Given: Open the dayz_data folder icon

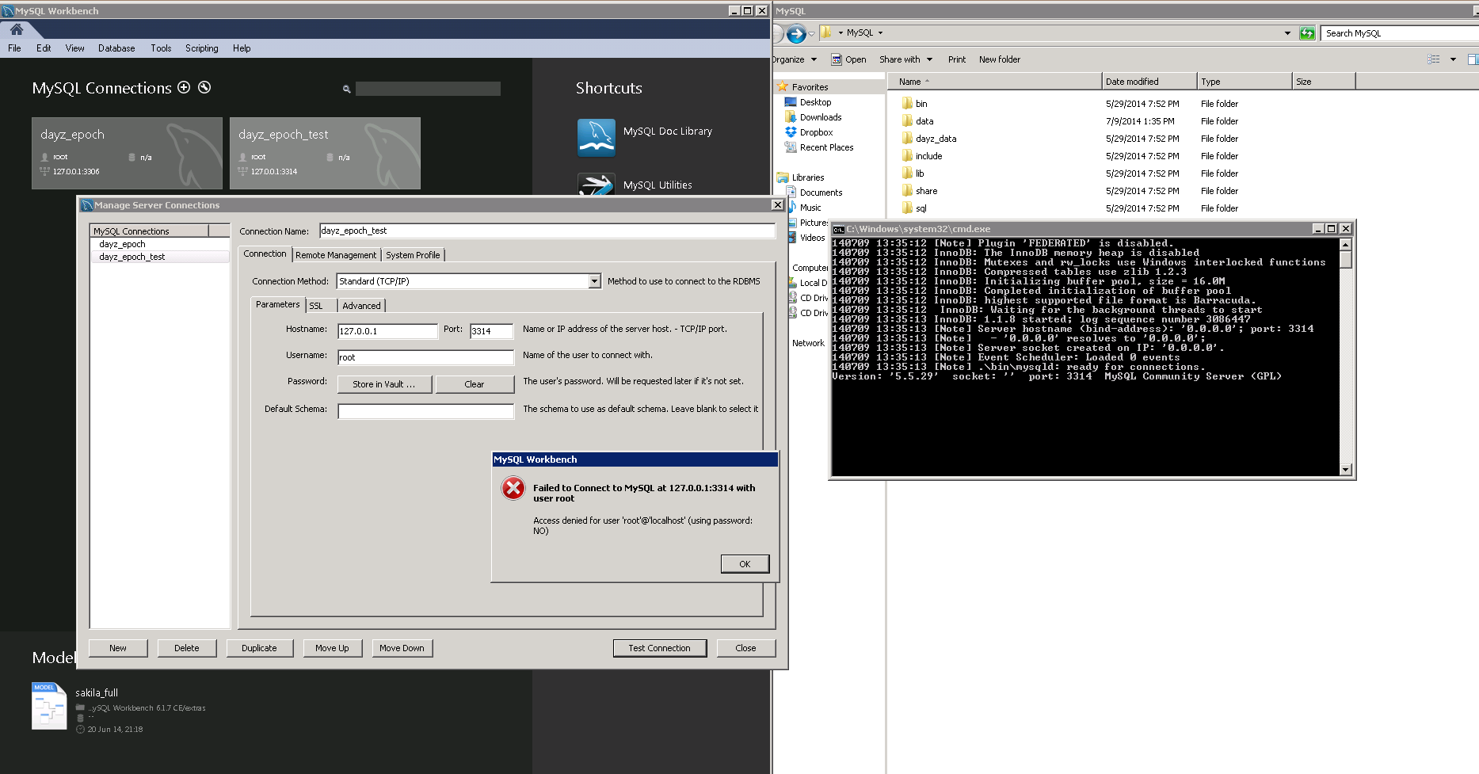Looking at the screenshot, I should 907,139.
